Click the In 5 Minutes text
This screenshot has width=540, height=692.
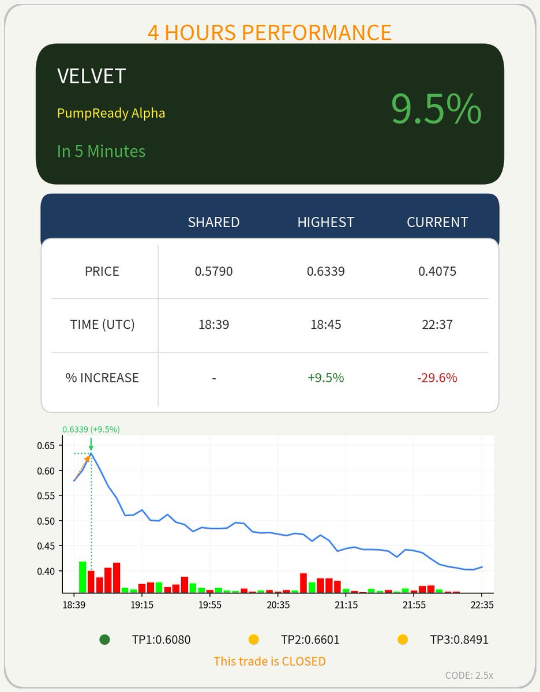click(x=101, y=152)
